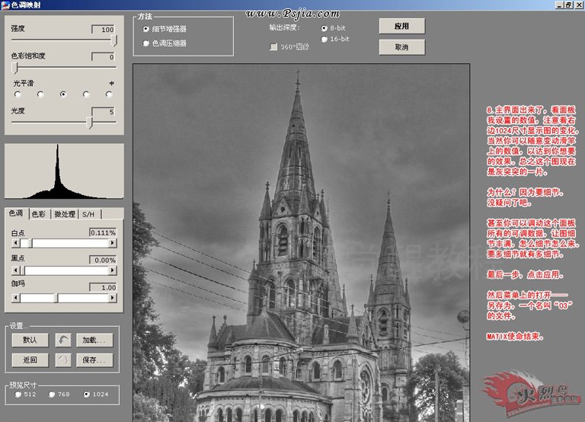Switch to the 色彩 tab
Screen dimensions: 585x422
pyautogui.click(x=38, y=214)
